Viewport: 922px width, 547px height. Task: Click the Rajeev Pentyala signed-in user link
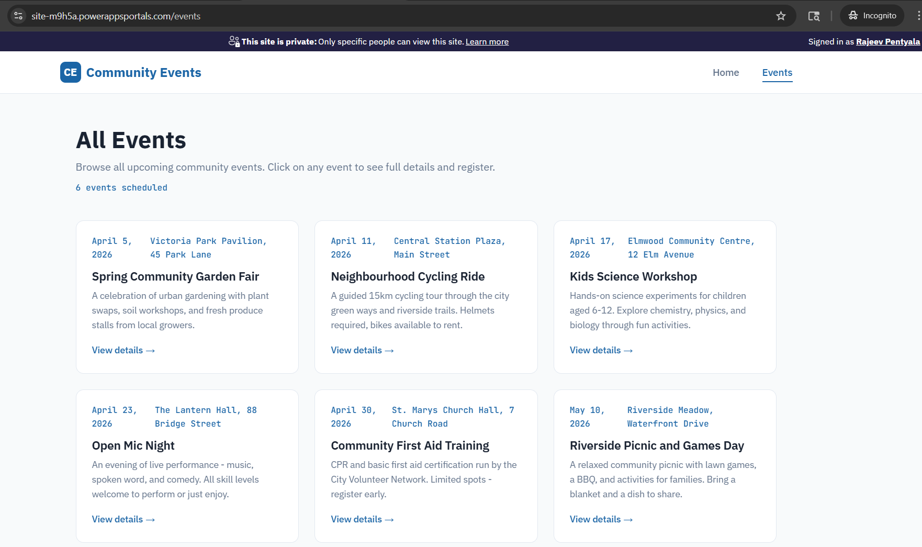(x=887, y=42)
